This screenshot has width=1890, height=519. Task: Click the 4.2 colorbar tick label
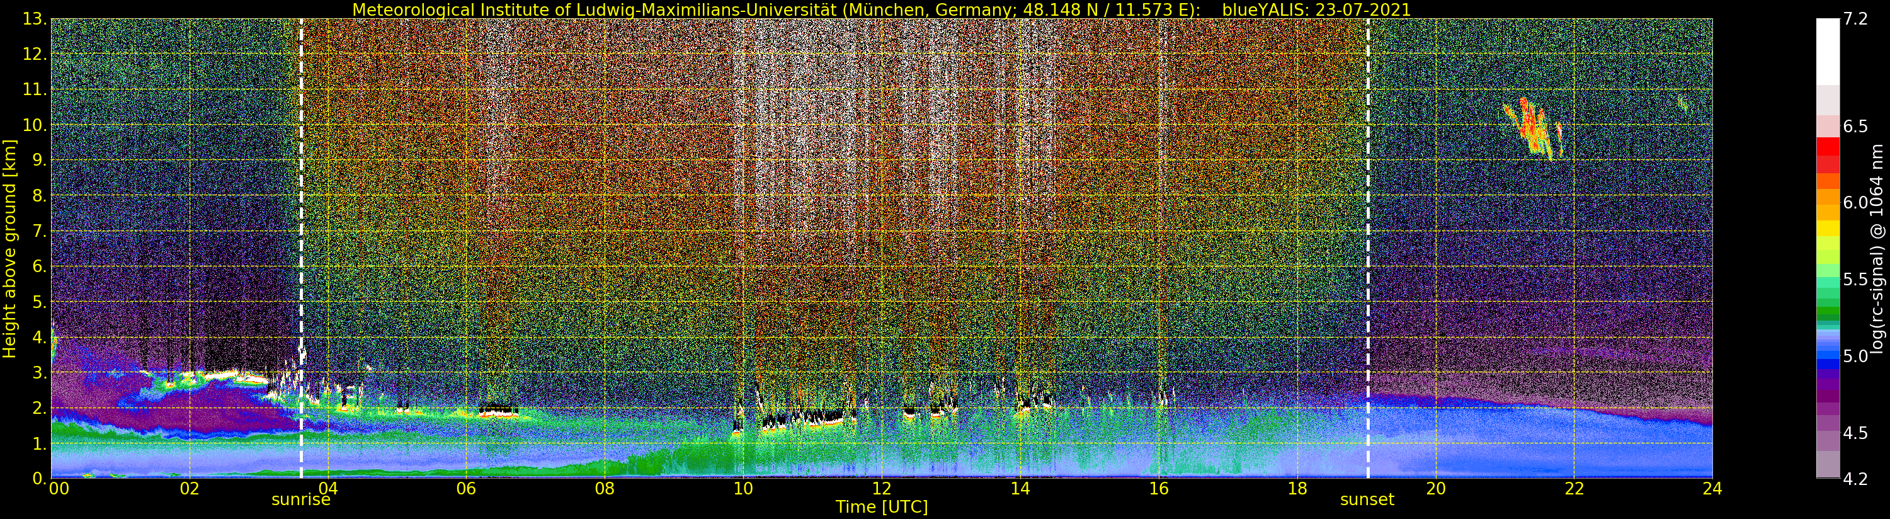(1855, 479)
